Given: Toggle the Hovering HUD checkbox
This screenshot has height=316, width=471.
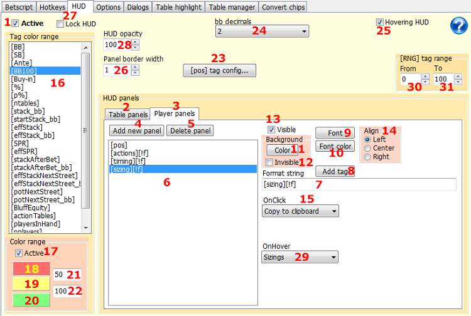Looking at the screenshot, I should [x=381, y=22].
